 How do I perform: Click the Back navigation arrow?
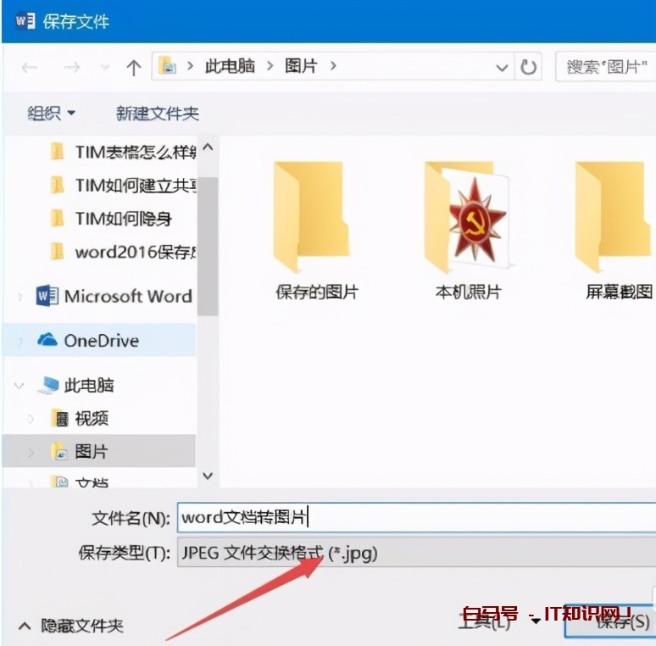click(29, 68)
